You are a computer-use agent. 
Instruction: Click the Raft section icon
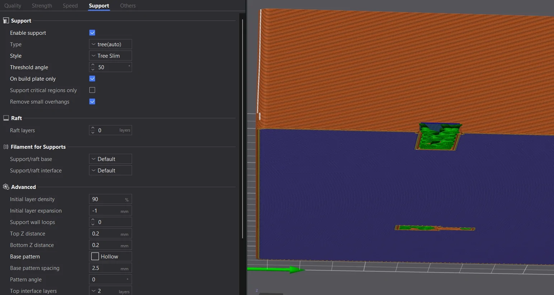6,118
